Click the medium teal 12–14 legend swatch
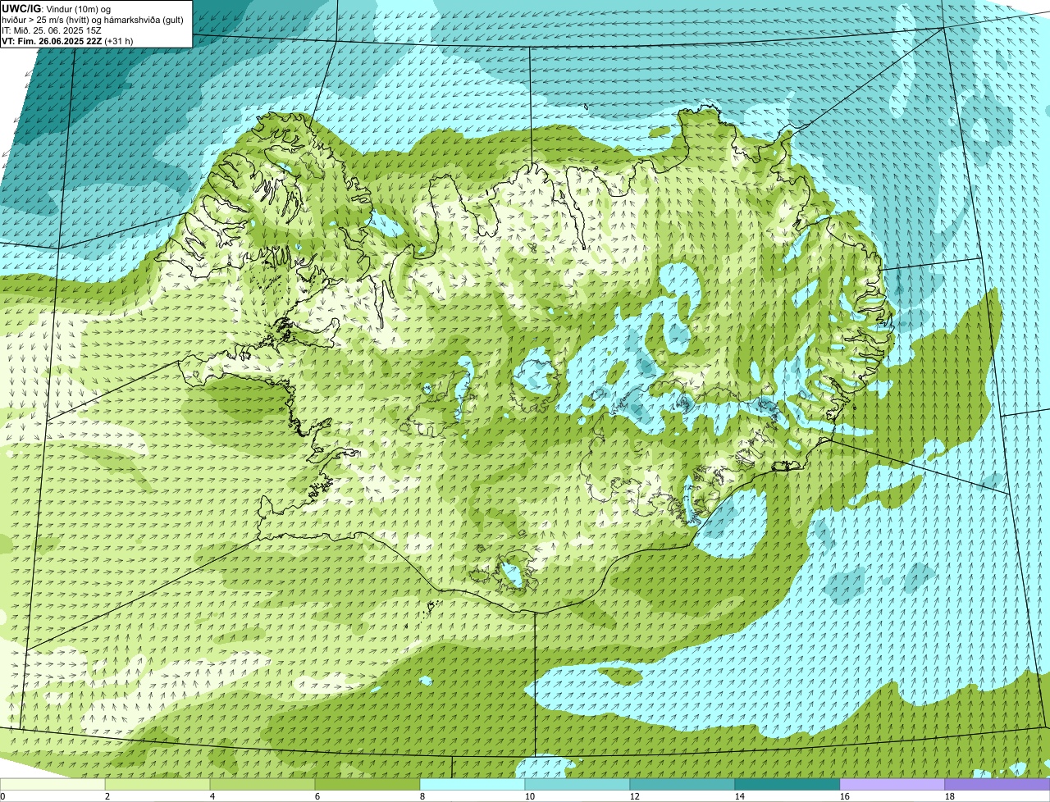 pyautogui.click(x=682, y=785)
